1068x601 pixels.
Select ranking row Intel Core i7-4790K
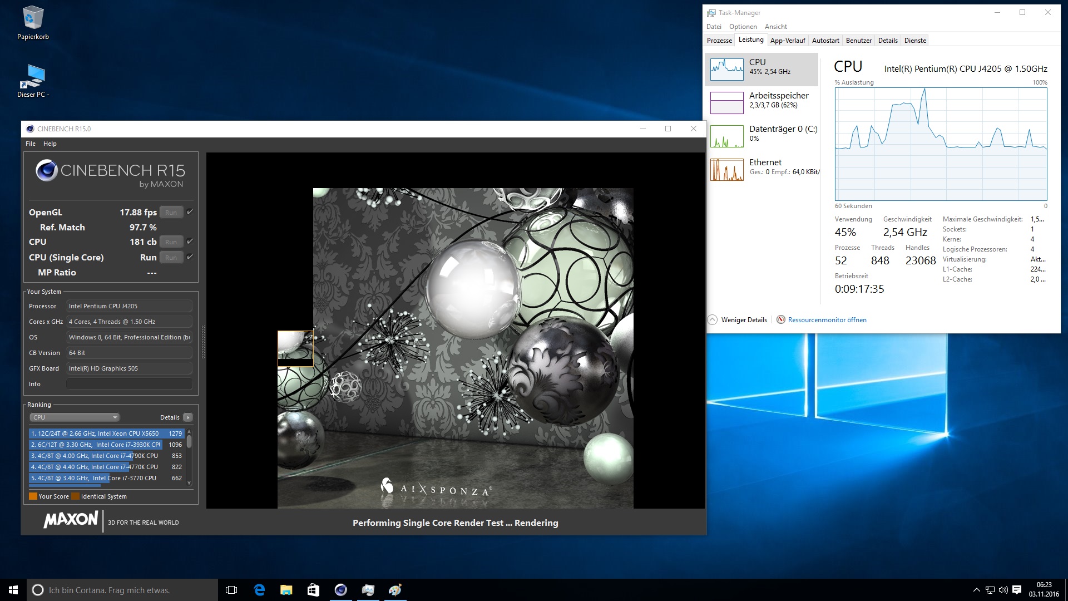click(106, 456)
